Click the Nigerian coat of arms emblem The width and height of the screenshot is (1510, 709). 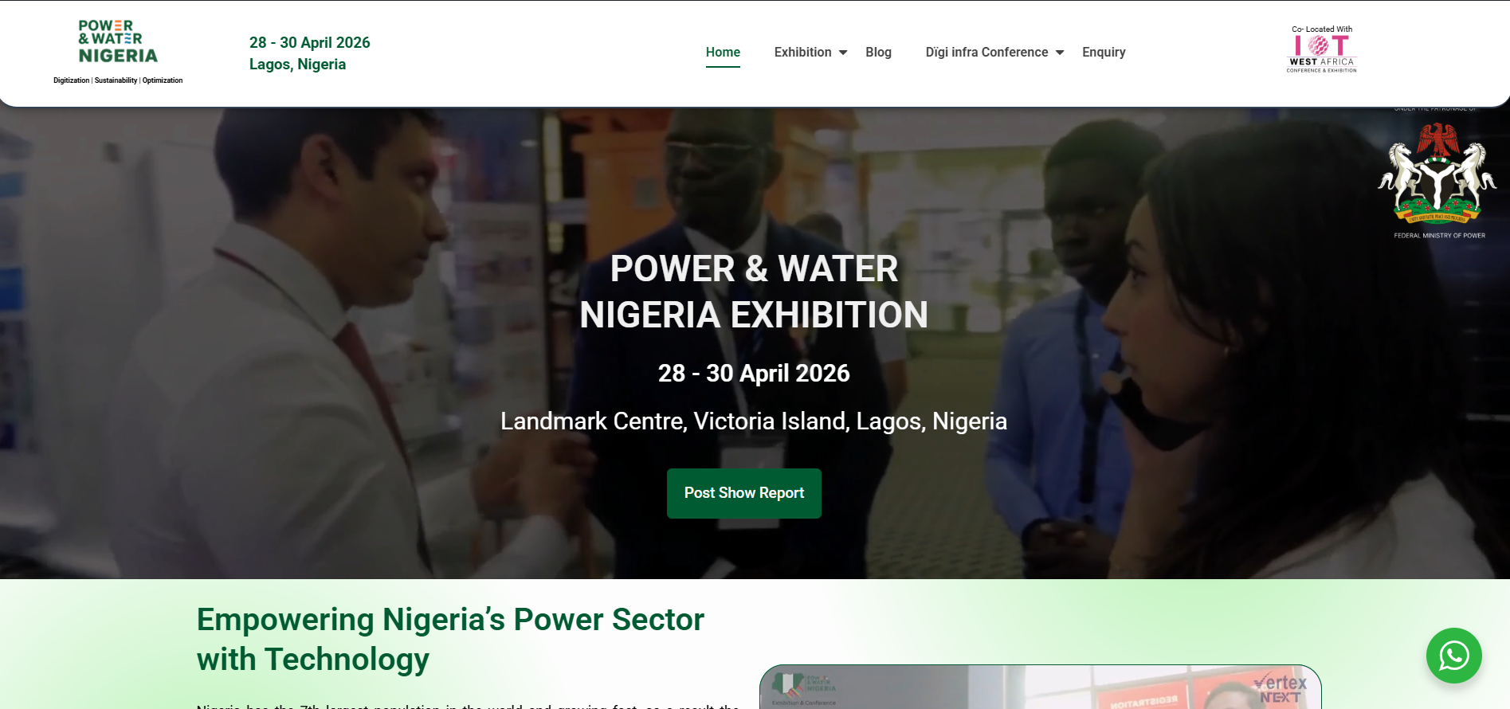tap(1437, 173)
